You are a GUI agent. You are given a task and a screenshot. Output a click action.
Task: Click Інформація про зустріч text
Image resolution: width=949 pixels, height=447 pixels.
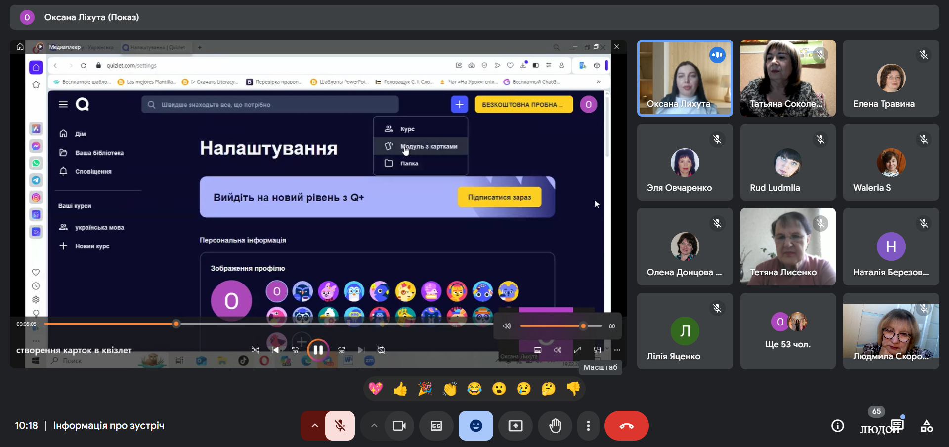pyautogui.click(x=109, y=425)
